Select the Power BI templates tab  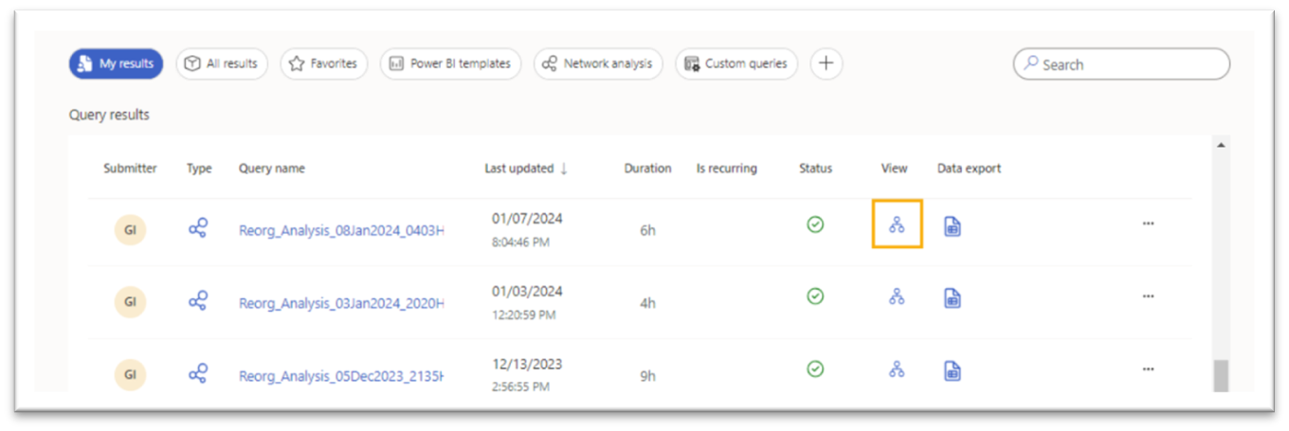point(450,63)
